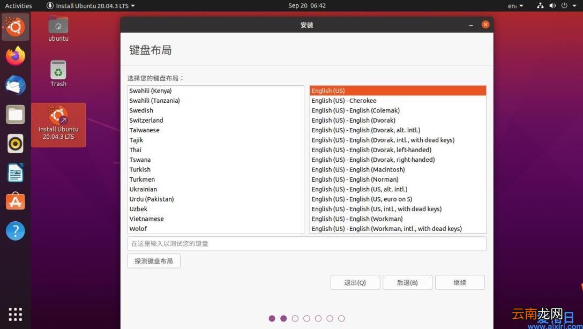Image resolution: width=583 pixels, height=329 pixels.
Task: Select English (US) - Cherokee variant
Action: pos(398,100)
